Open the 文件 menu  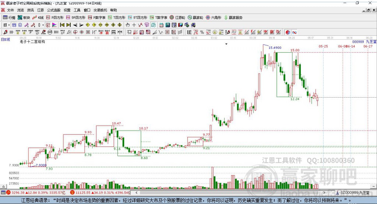tap(10, 10)
